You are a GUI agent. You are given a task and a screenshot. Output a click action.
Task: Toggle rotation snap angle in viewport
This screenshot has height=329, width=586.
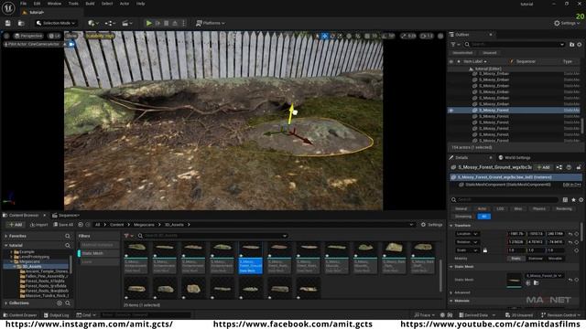[x=384, y=36]
